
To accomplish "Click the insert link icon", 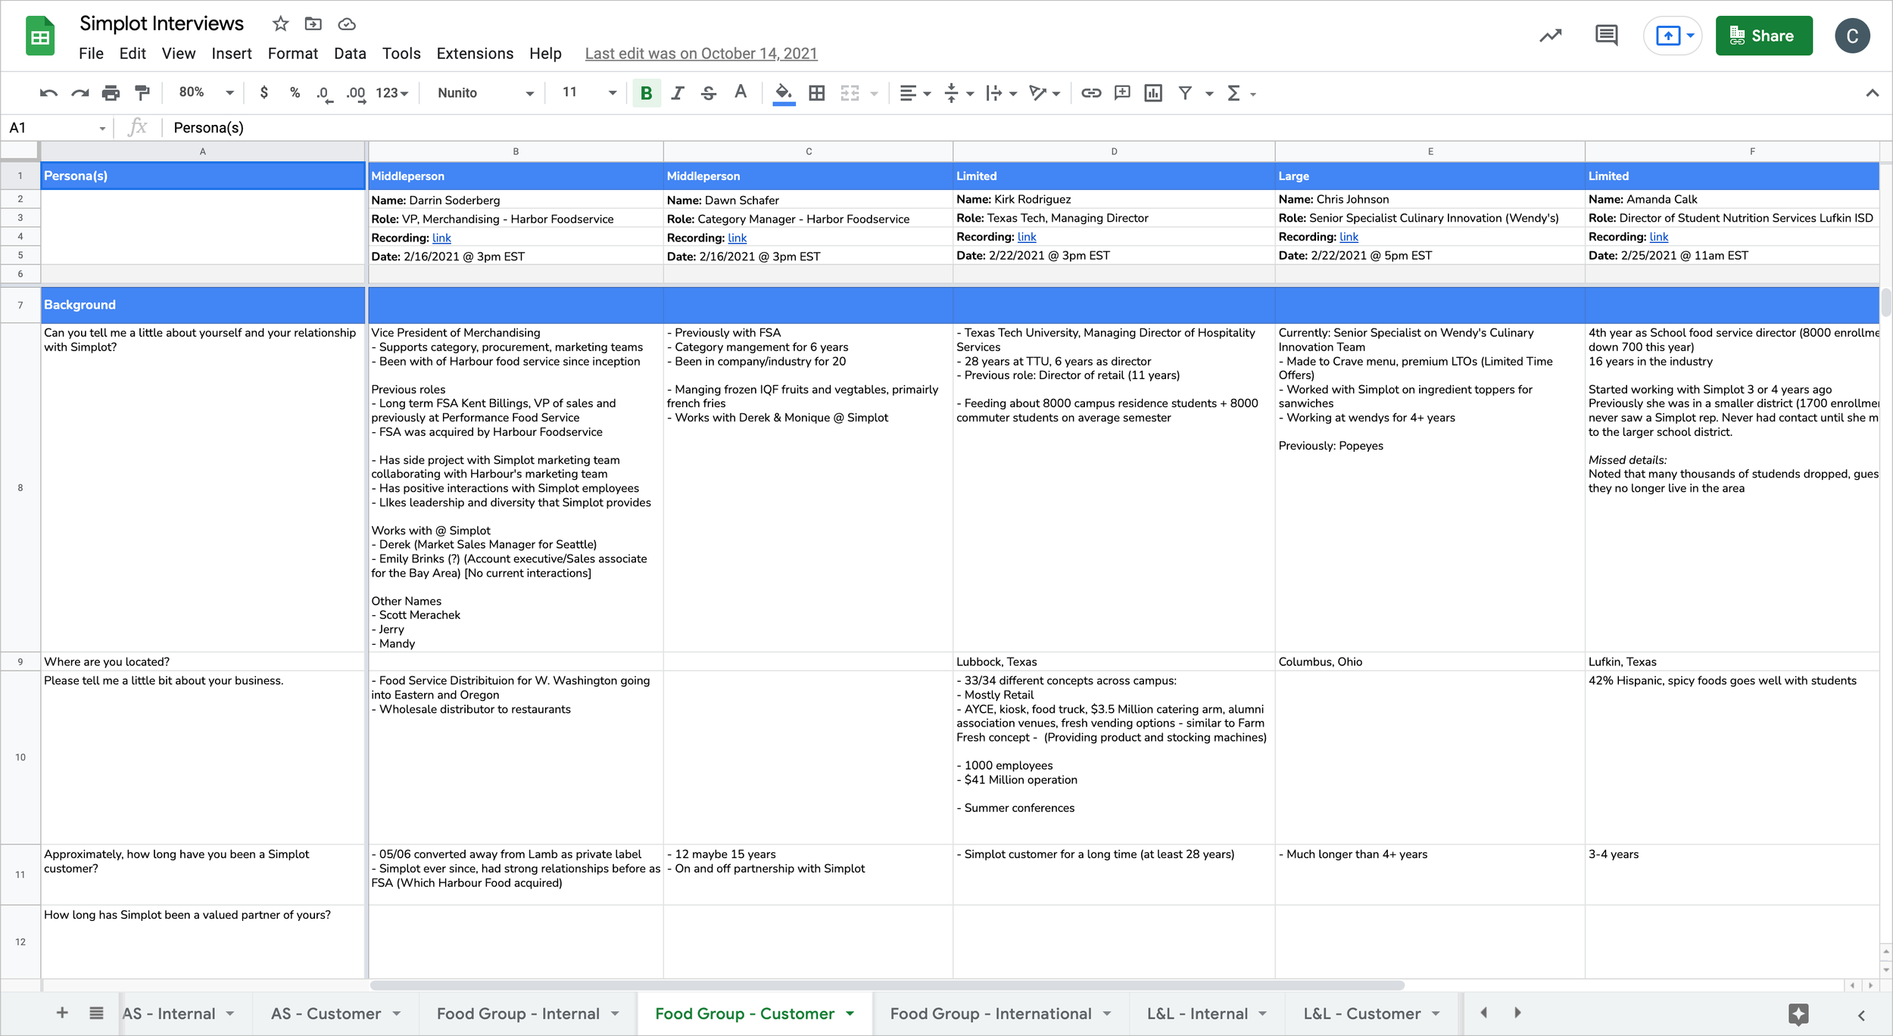I will 1090,93.
